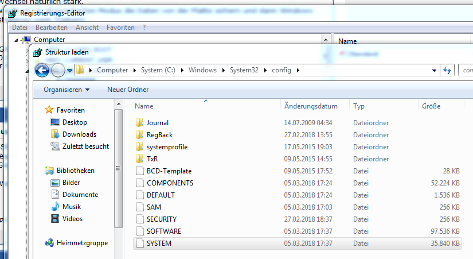Click the Registrierungs-Editor title bar icon

point(13,13)
